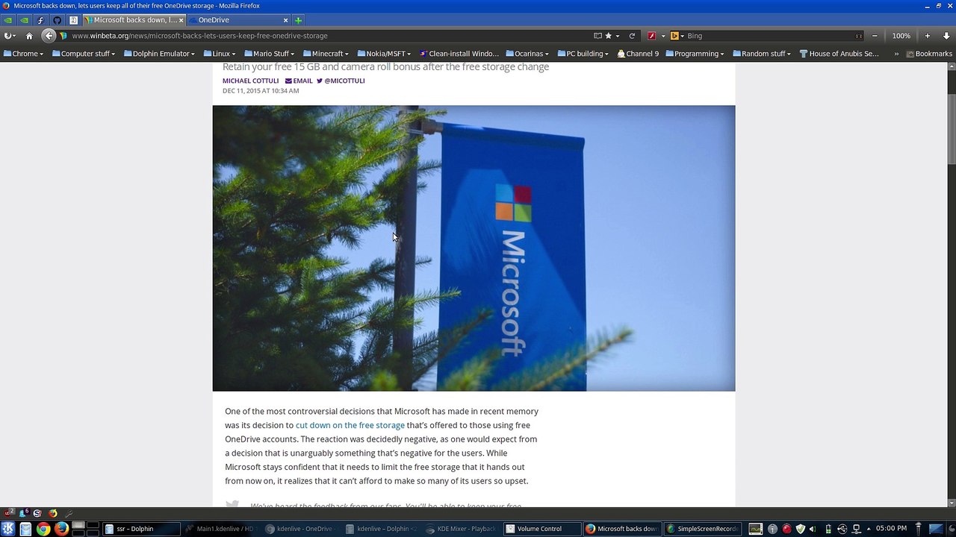Open the site identity icon in the address bar
Screen dimensions: 956x537
[63, 36]
